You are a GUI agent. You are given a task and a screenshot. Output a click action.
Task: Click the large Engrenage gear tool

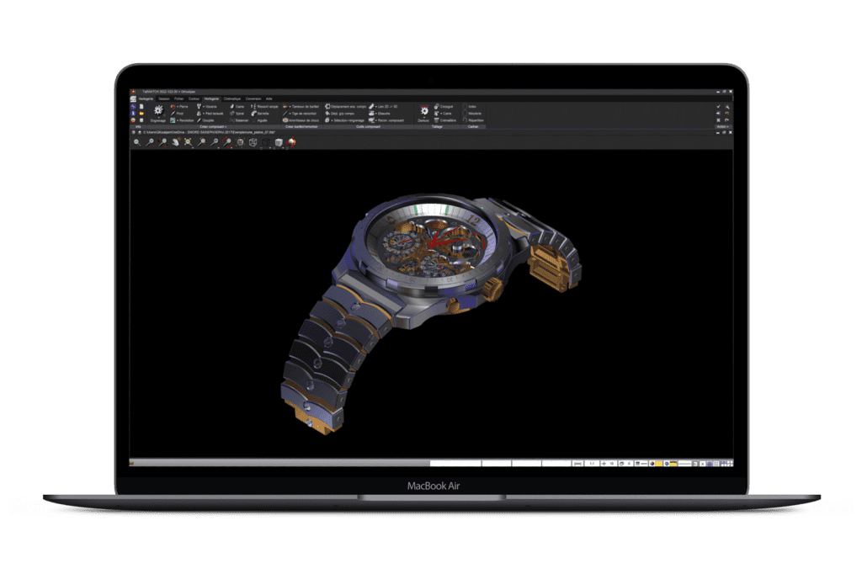point(157,109)
